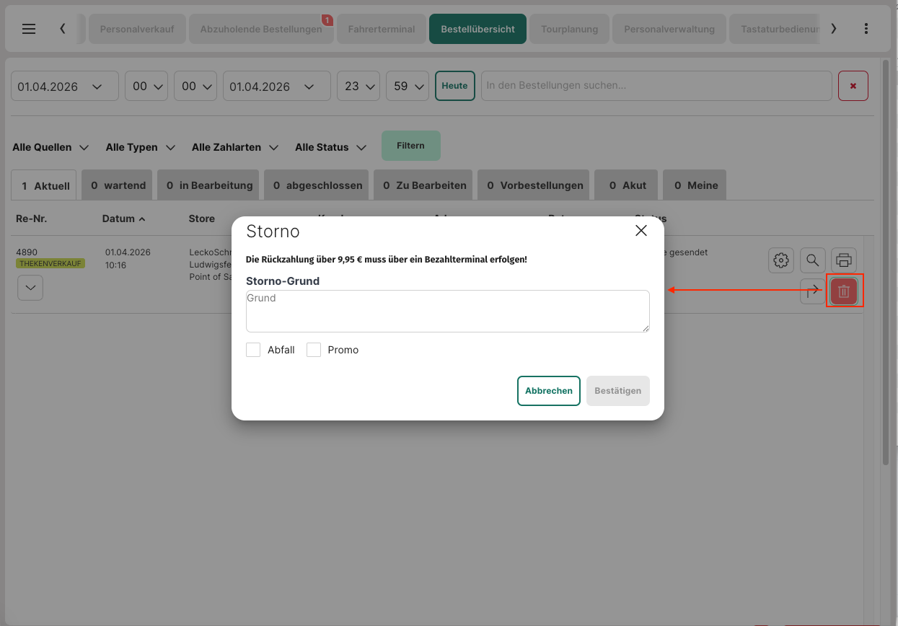Image resolution: width=898 pixels, height=626 pixels.
Task: Open the Alle Quellen dropdown
Action: tap(50, 147)
